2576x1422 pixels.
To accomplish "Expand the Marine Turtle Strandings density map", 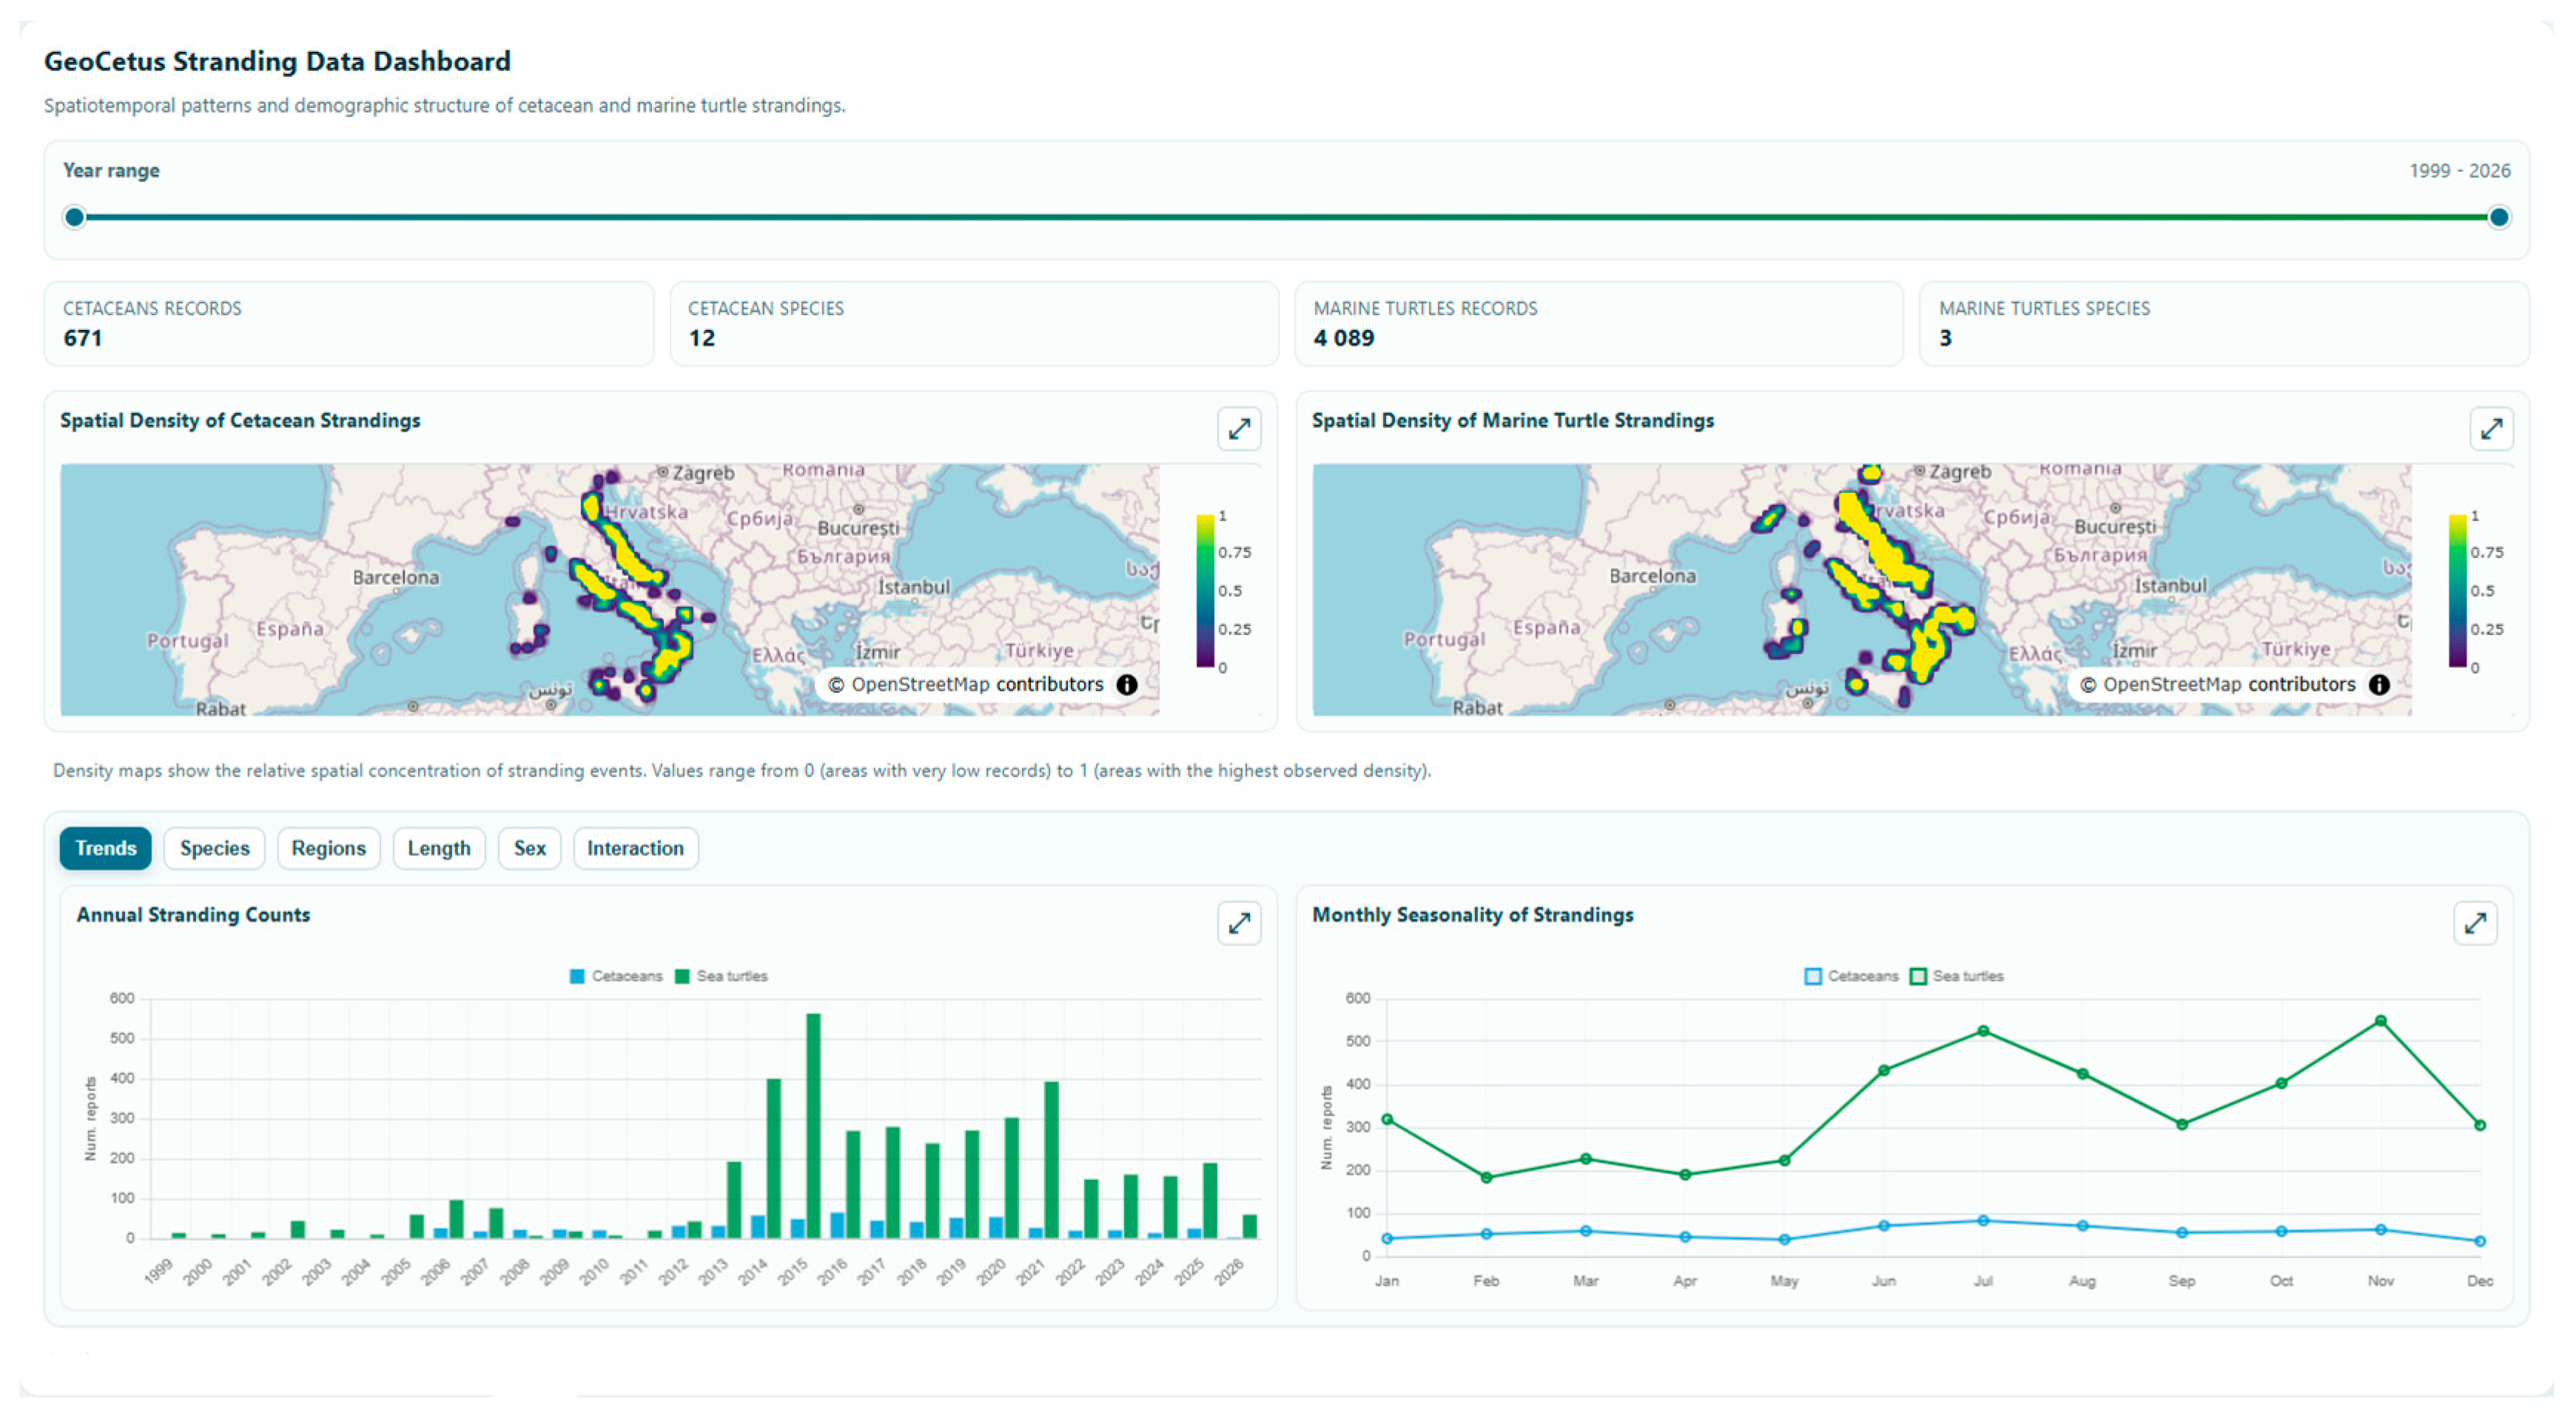I will click(2490, 429).
